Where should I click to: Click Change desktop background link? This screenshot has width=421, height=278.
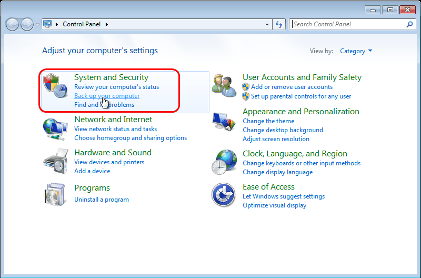(283, 130)
